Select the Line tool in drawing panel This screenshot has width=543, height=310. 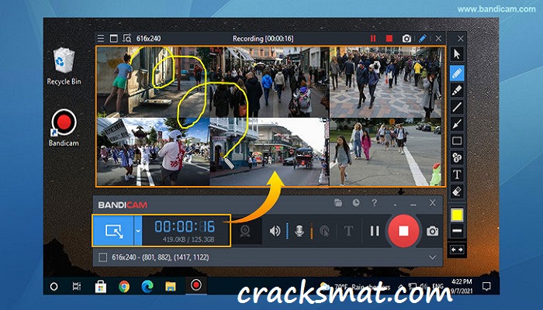[x=457, y=107]
